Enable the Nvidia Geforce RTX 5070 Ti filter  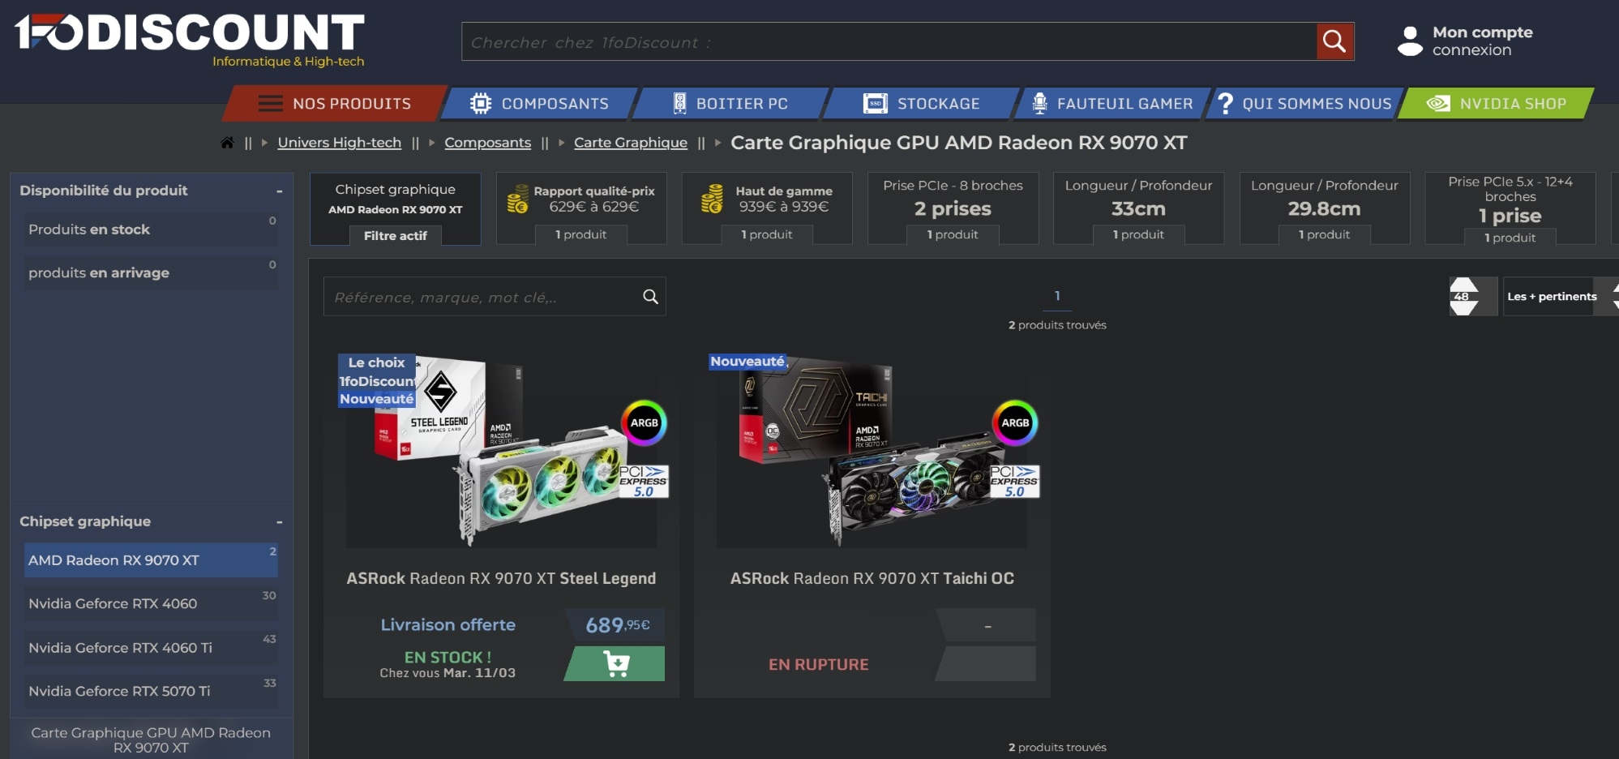point(151,692)
